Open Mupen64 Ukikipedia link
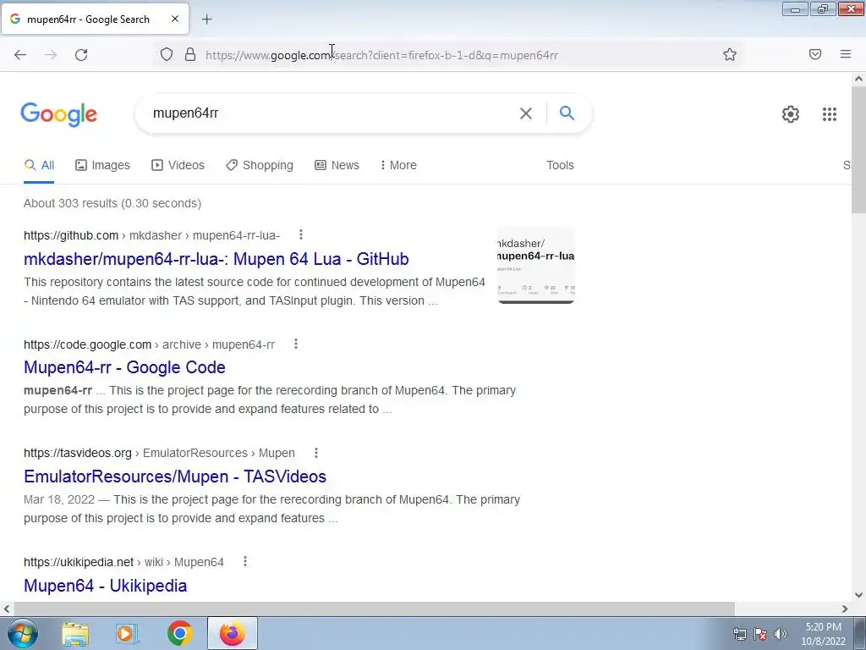Screen dimensions: 866x650 pyautogui.click(x=105, y=586)
